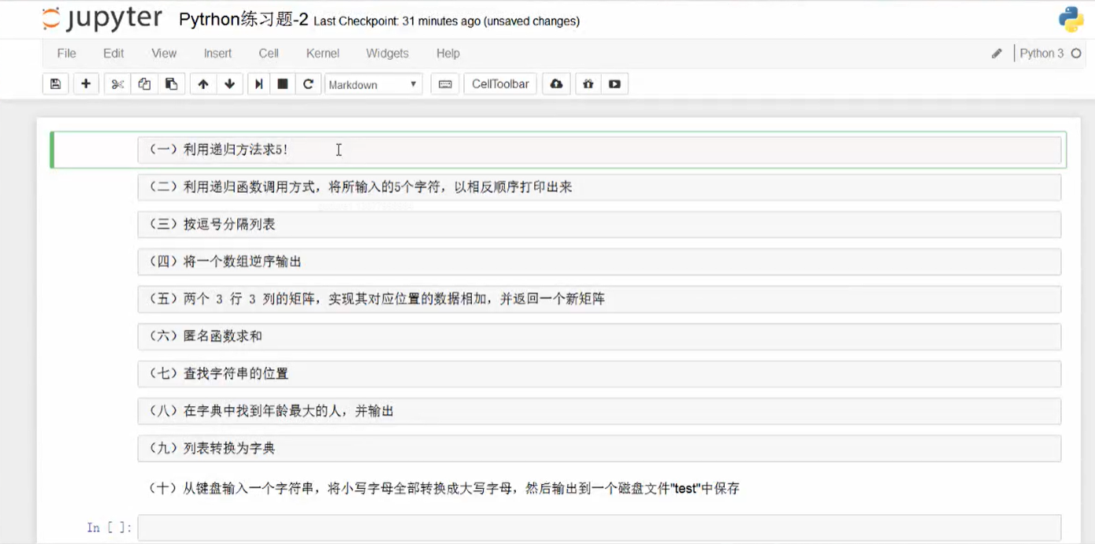Click the Python logo icon
The image size is (1095, 544).
pos(1071,19)
